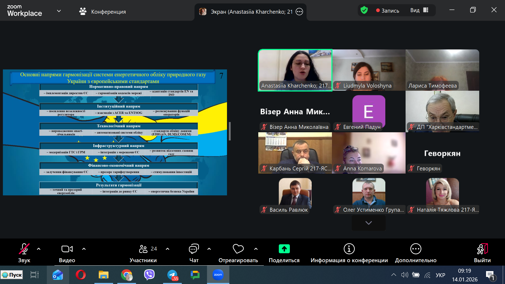Expand video options arrow next to Видео
The image size is (505, 284).
pos(84,249)
